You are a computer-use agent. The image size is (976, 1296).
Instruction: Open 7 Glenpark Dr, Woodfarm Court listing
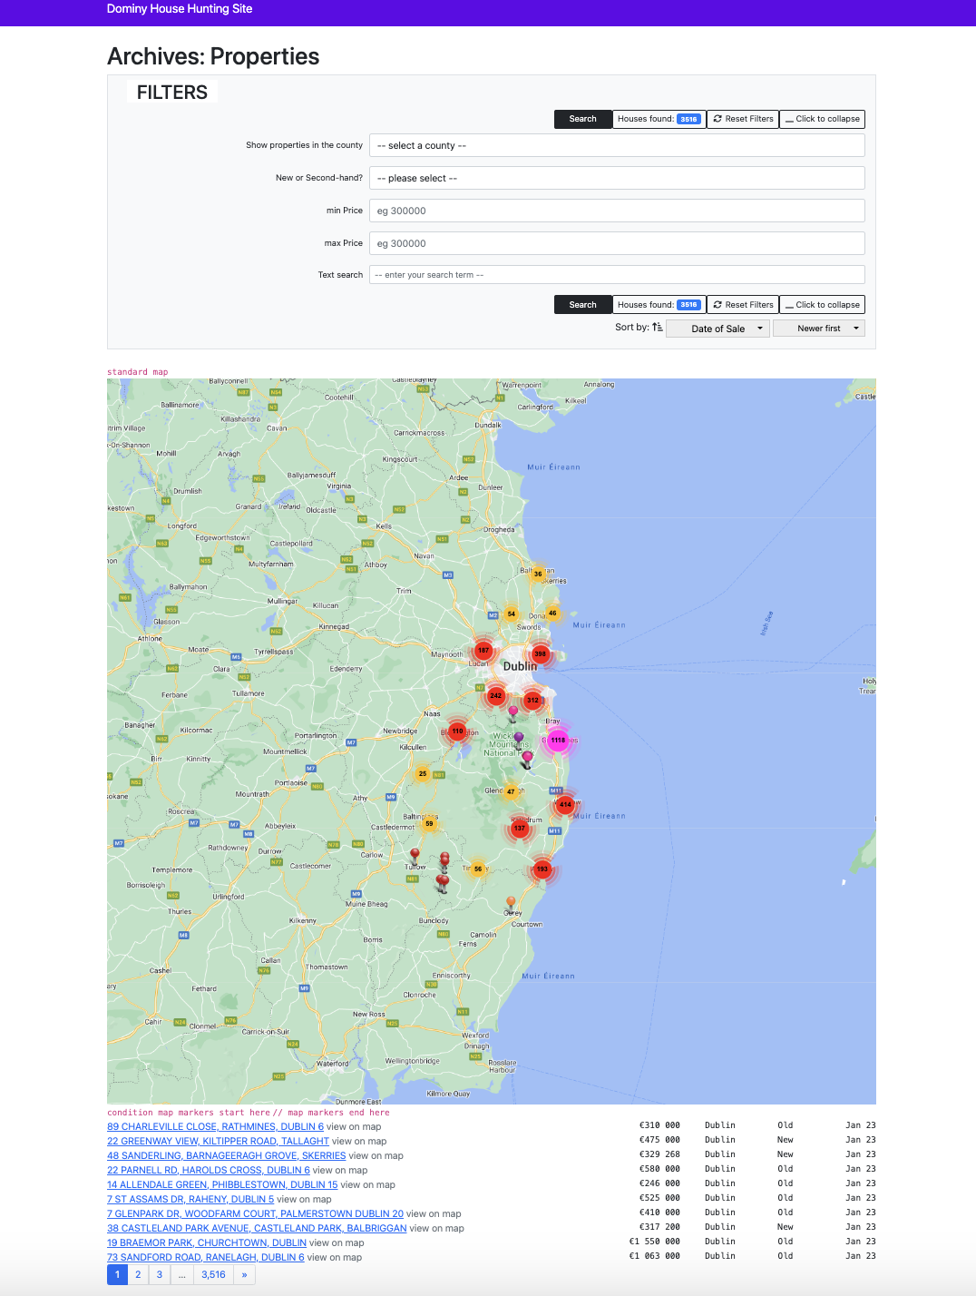[255, 1213]
